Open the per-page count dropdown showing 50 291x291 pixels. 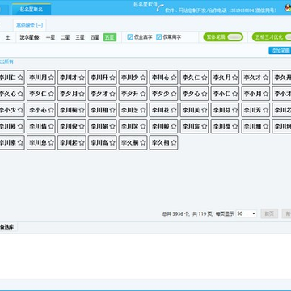[247, 213]
